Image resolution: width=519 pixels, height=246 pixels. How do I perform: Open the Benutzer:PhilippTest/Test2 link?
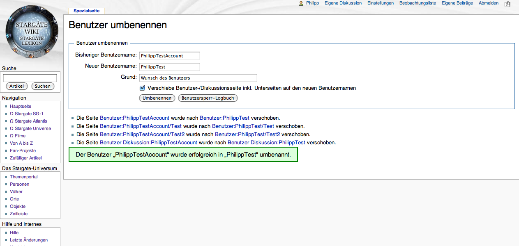(x=247, y=134)
